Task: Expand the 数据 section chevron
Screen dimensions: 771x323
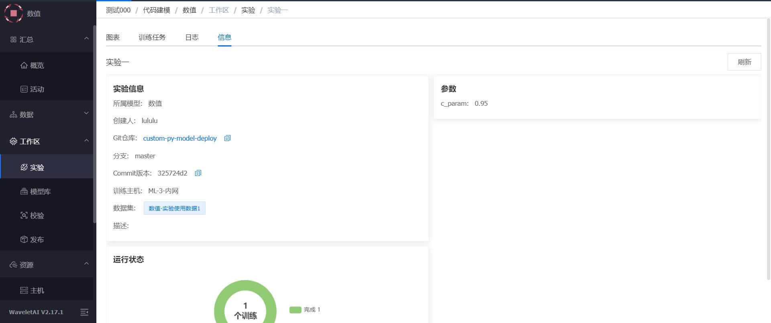Action: coord(86,113)
